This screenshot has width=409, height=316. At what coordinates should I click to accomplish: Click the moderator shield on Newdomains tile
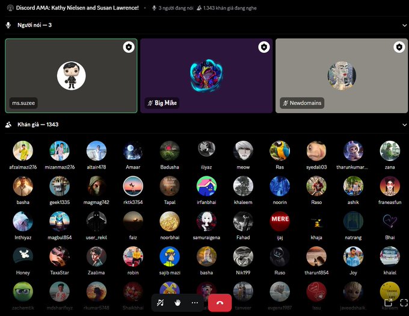tap(399, 47)
